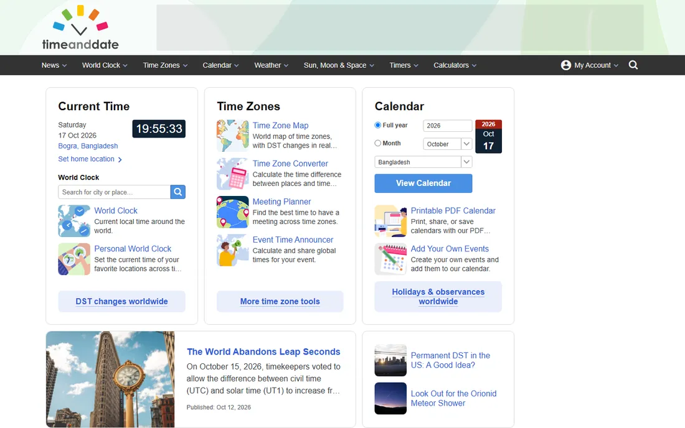Click the Add Your Own Events calendar icon

[x=390, y=259]
